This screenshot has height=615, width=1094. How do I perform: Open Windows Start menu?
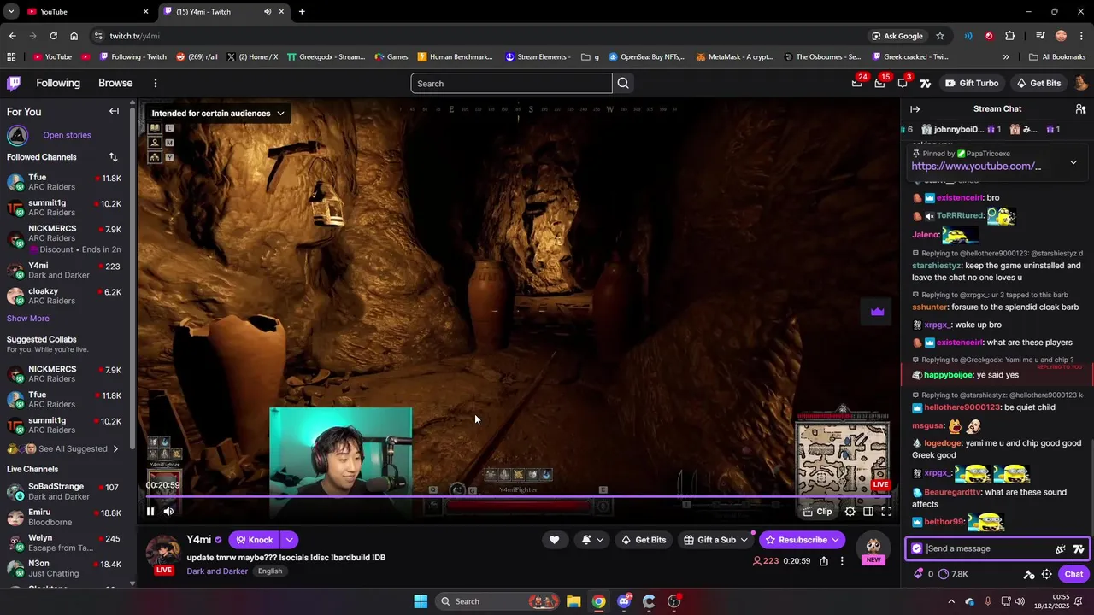point(421,601)
